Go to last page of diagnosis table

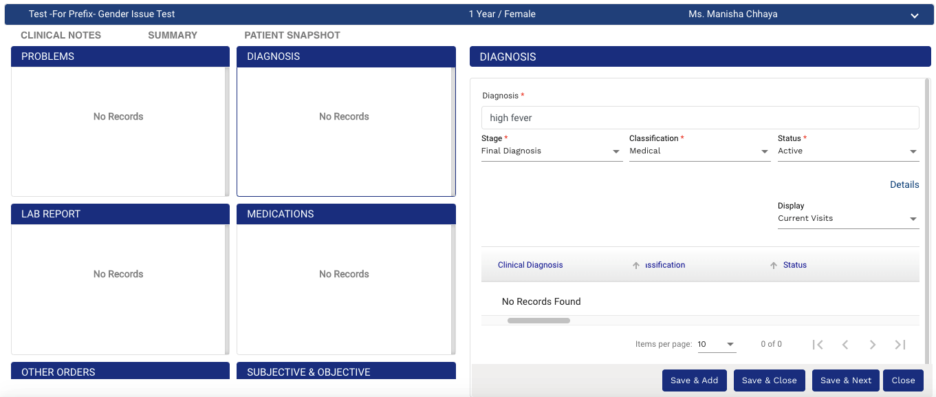tap(900, 345)
